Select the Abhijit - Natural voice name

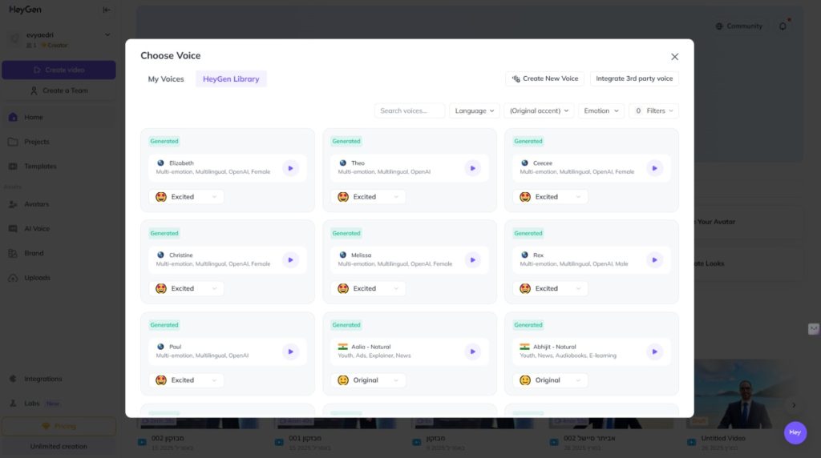(554, 347)
